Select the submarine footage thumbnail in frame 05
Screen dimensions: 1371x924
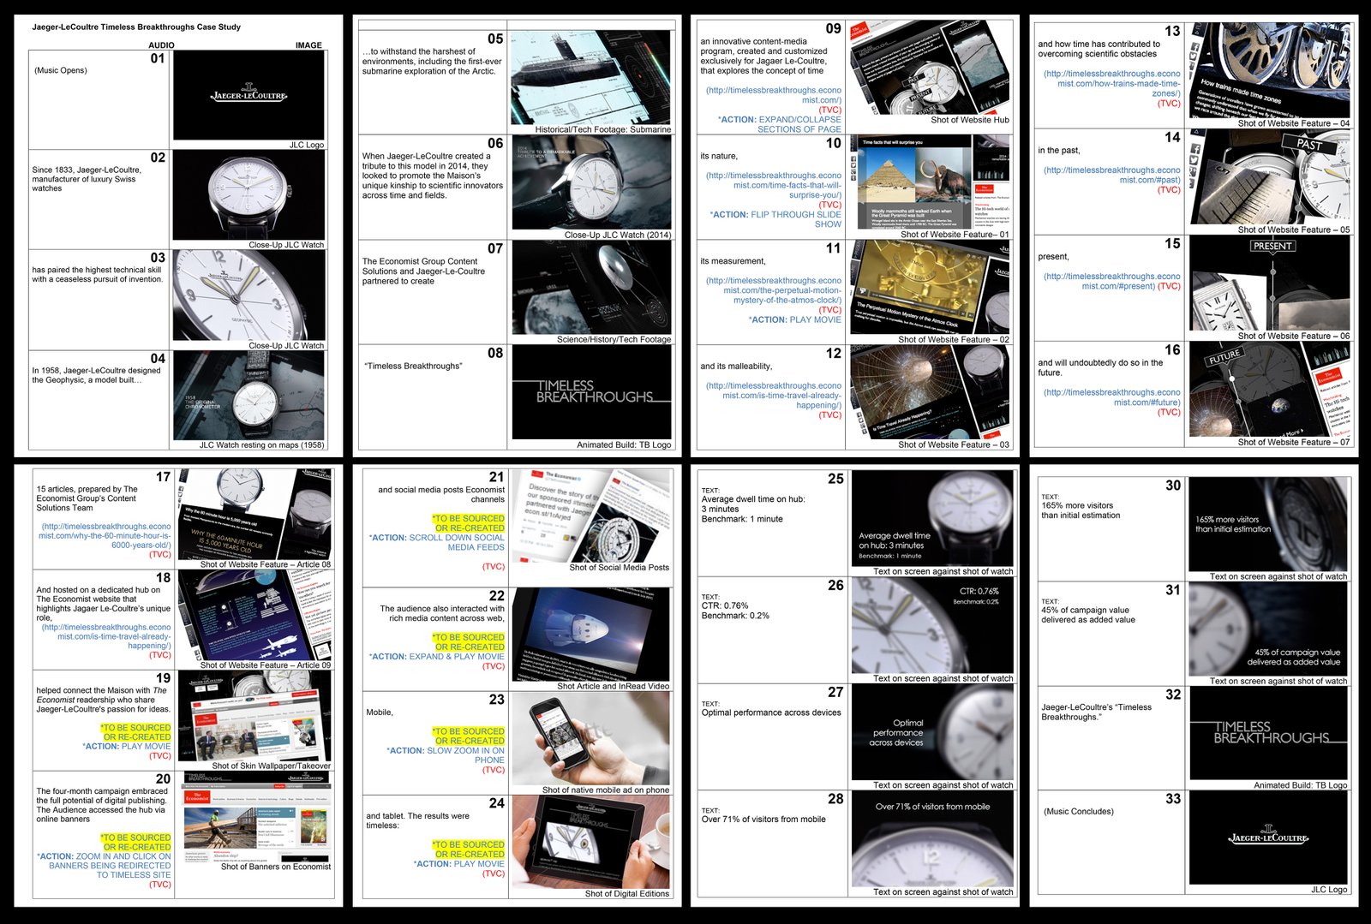pyautogui.click(x=590, y=77)
